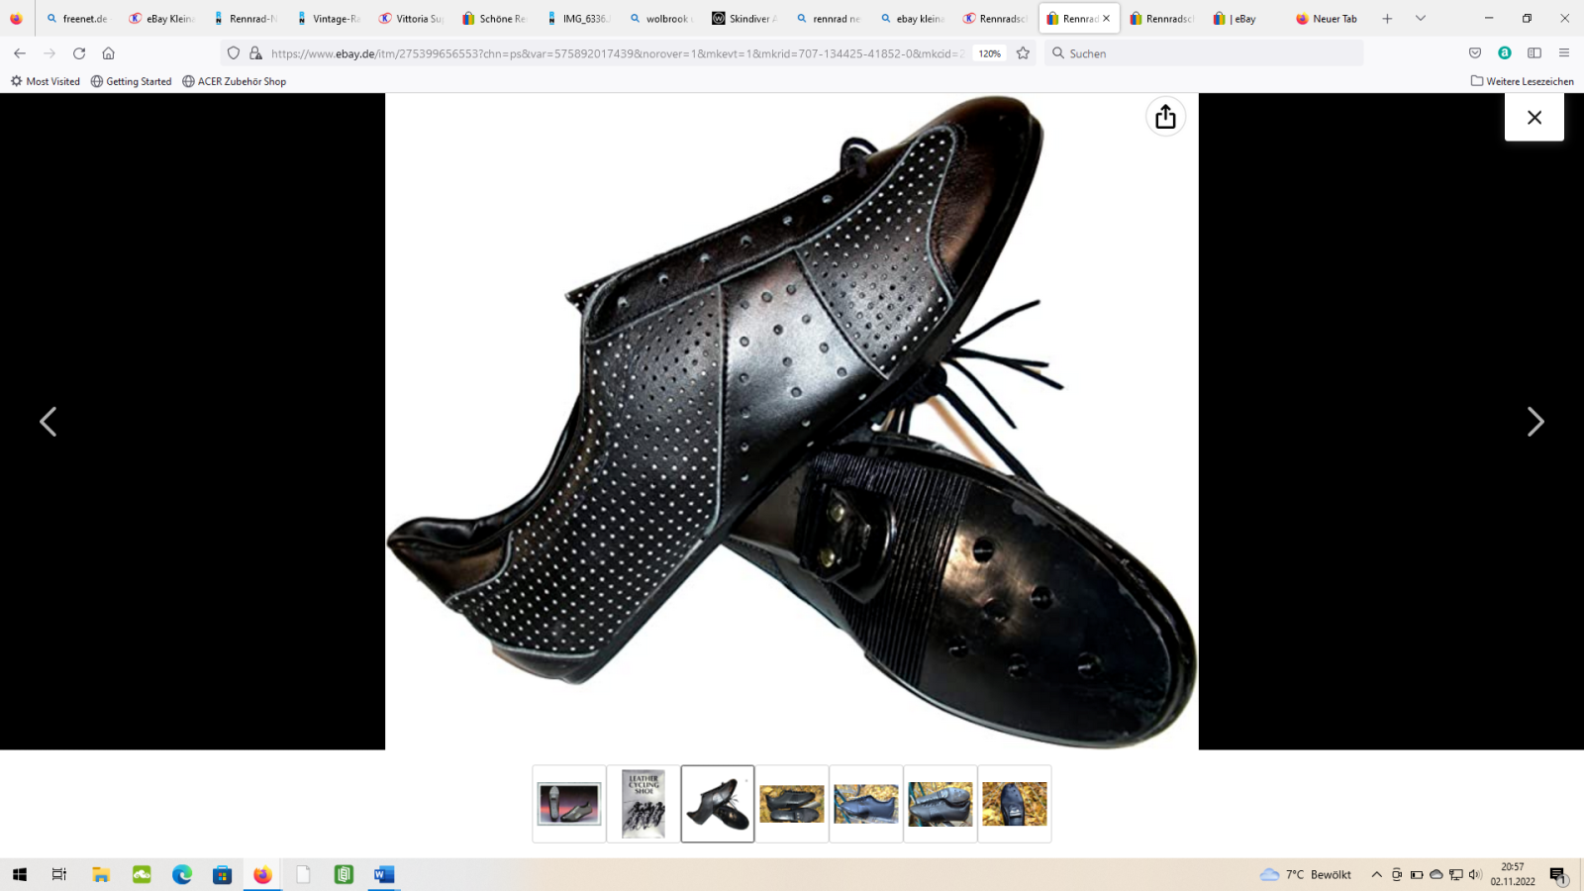The height and width of the screenshot is (891, 1584).
Task: Select first thumbnail of boxed shoes
Action: coord(569,804)
